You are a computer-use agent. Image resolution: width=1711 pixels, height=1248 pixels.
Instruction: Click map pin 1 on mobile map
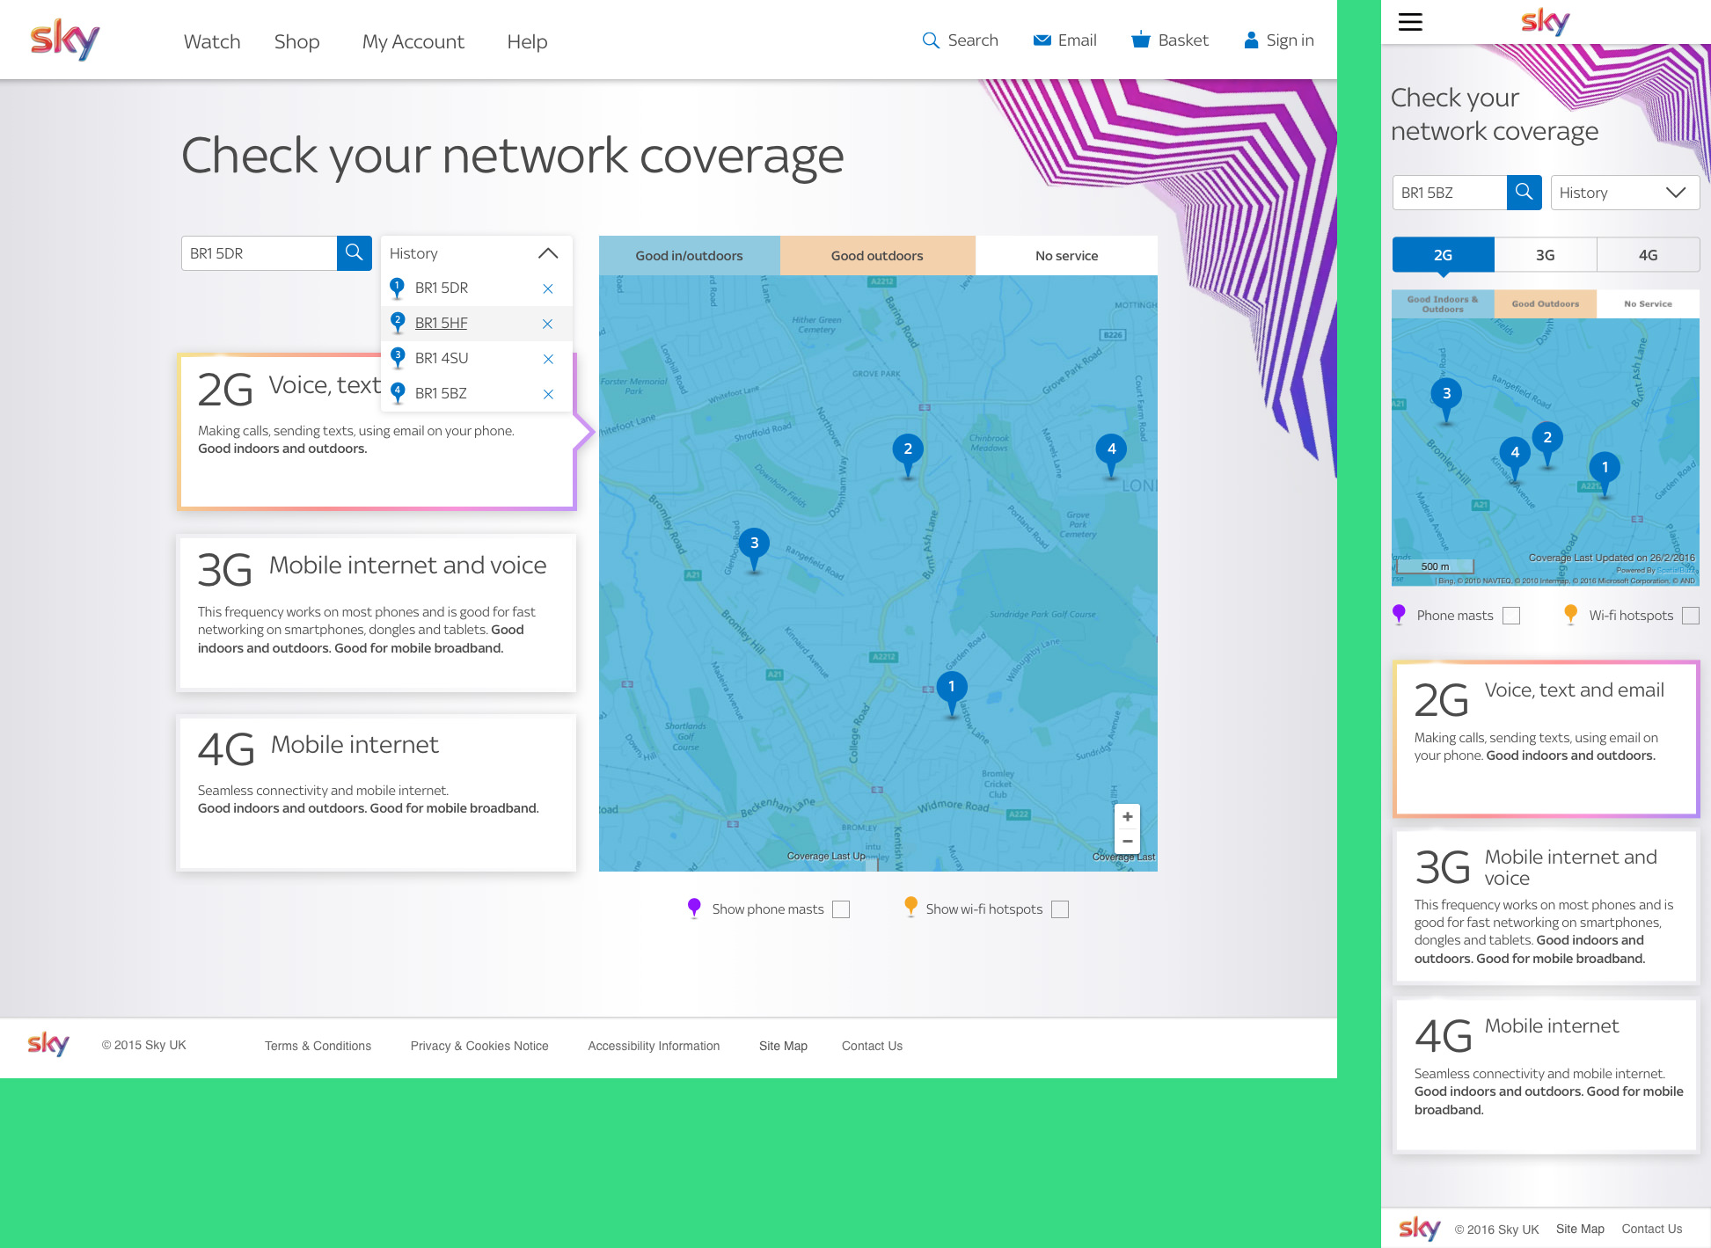1605,475
